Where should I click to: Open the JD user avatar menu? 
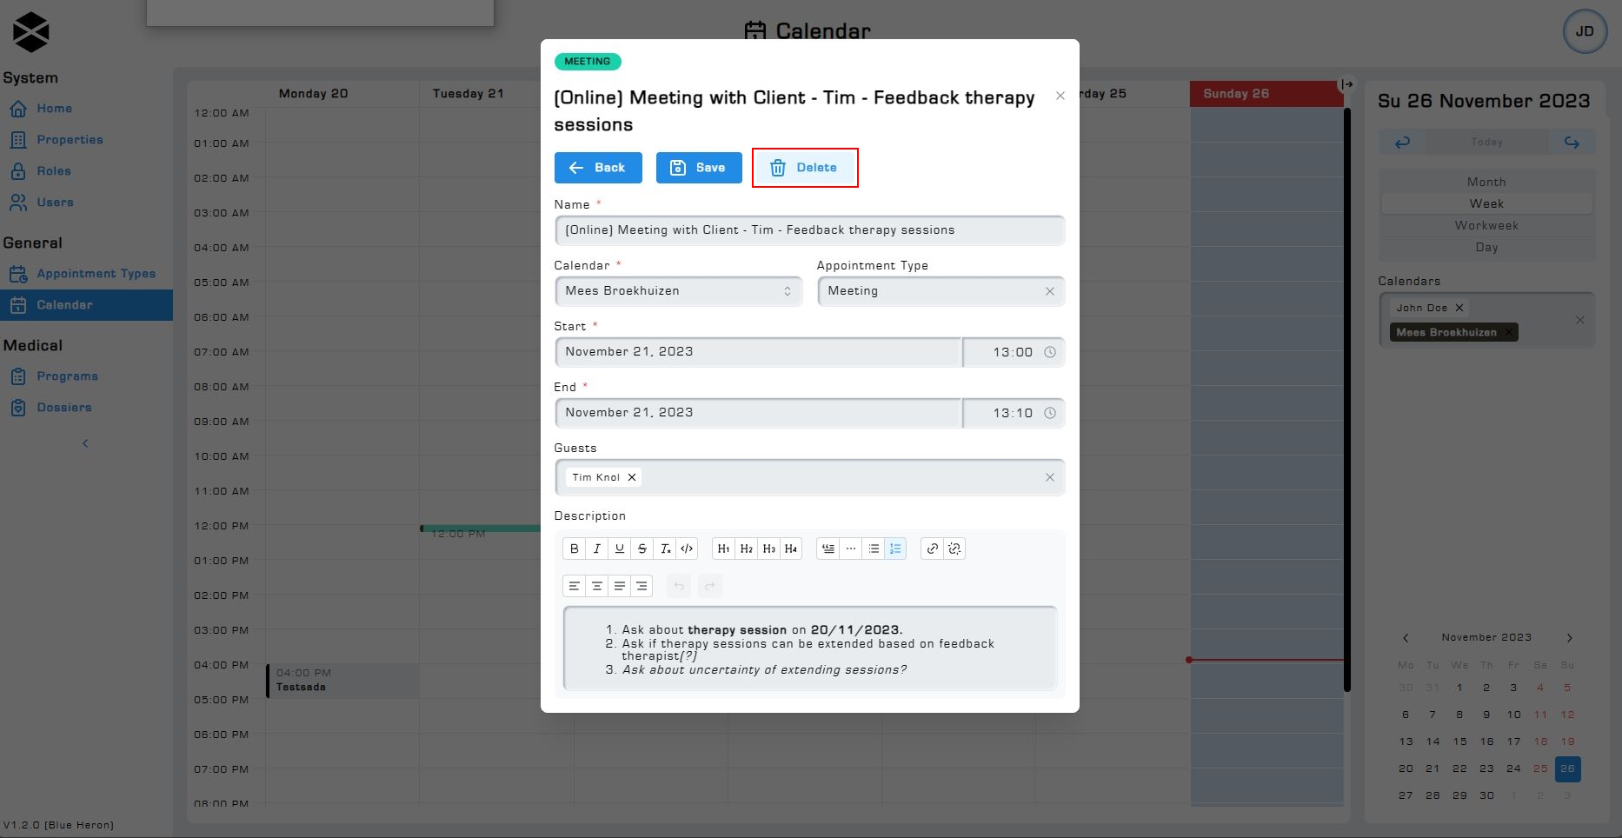coord(1585,31)
